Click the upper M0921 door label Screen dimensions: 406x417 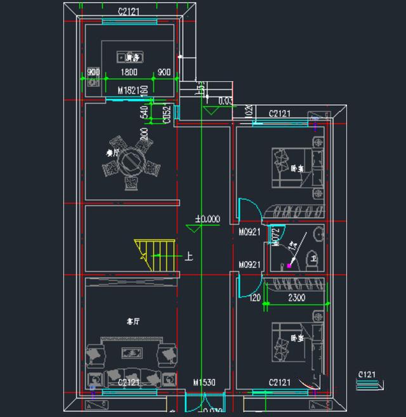[249, 232]
